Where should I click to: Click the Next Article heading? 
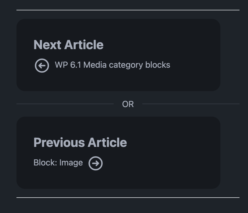coord(68,45)
